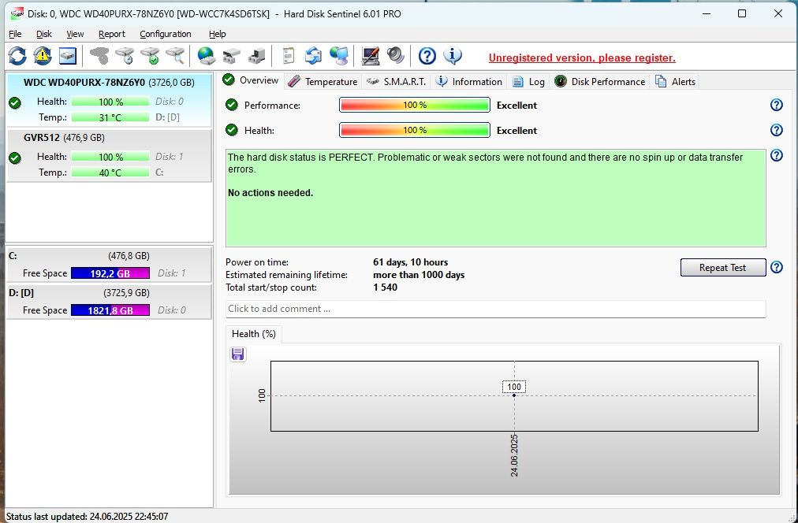Switch to the Temperature tab
This screenshot has height=523, width=798.
click(323, 82)
